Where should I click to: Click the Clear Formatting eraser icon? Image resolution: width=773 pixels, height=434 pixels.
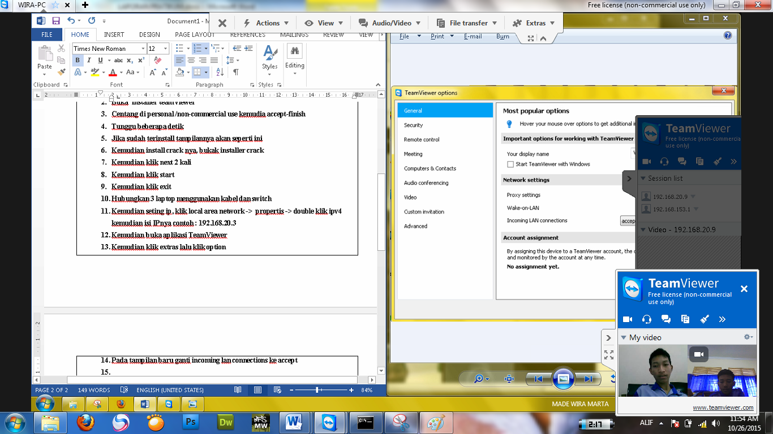click(x=157, y=60)
